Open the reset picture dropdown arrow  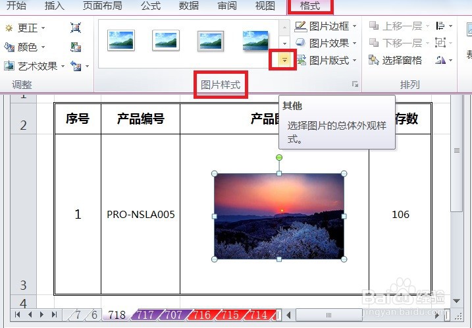(x=87, y=66)
